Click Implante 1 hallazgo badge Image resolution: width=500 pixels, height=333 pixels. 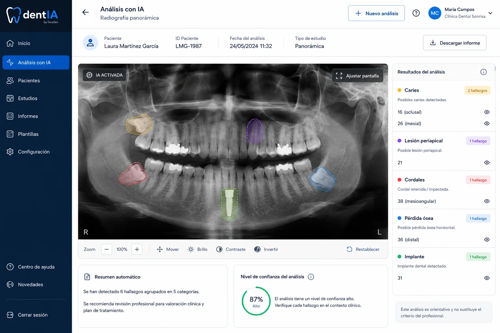click(478, 257)
